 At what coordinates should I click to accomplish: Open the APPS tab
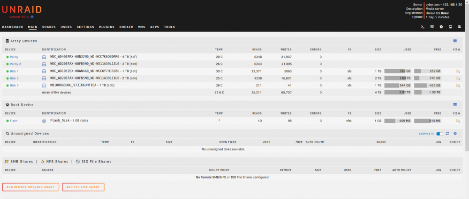point(155,27)
